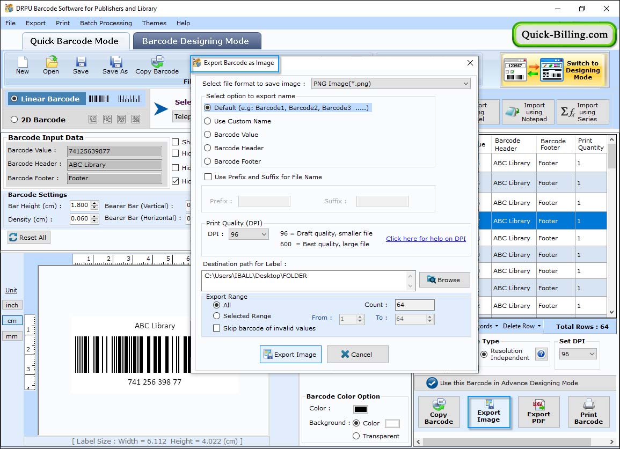Click the table's vertical scrollbar

612,225
